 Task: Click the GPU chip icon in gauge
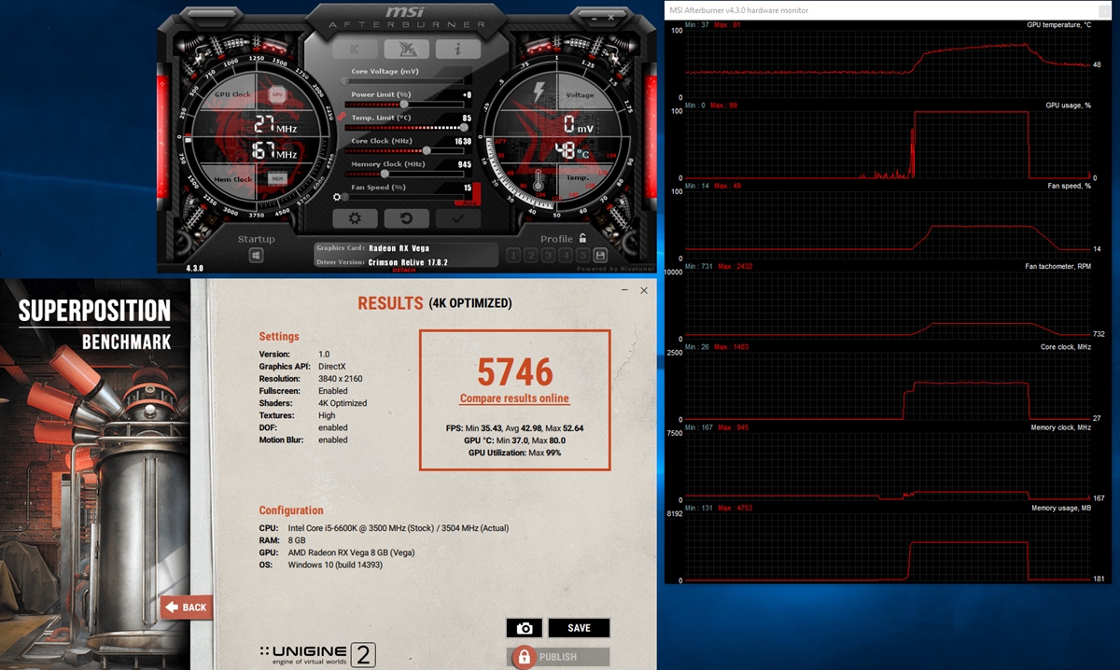277,95
